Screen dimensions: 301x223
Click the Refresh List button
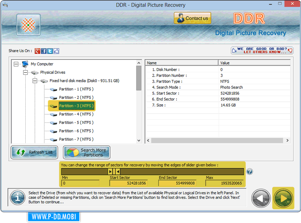tap(34, 153)
